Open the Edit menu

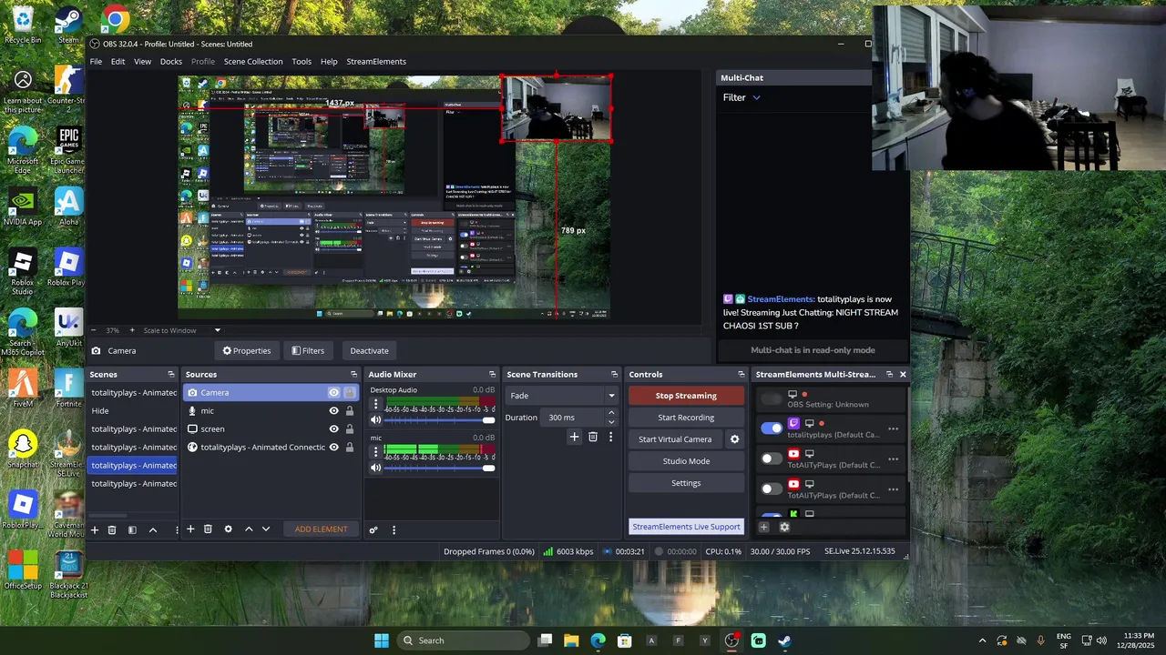point(118,62)
